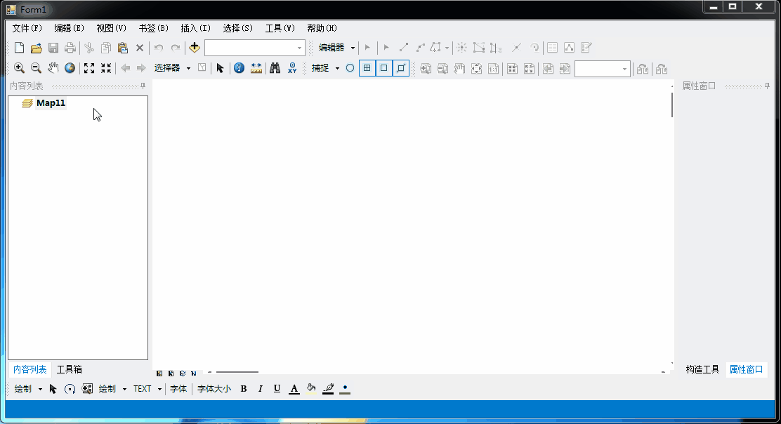Choose the black arrow Select Elements tool
Screen dimensions: 781x424
click(x=220, y=68)
